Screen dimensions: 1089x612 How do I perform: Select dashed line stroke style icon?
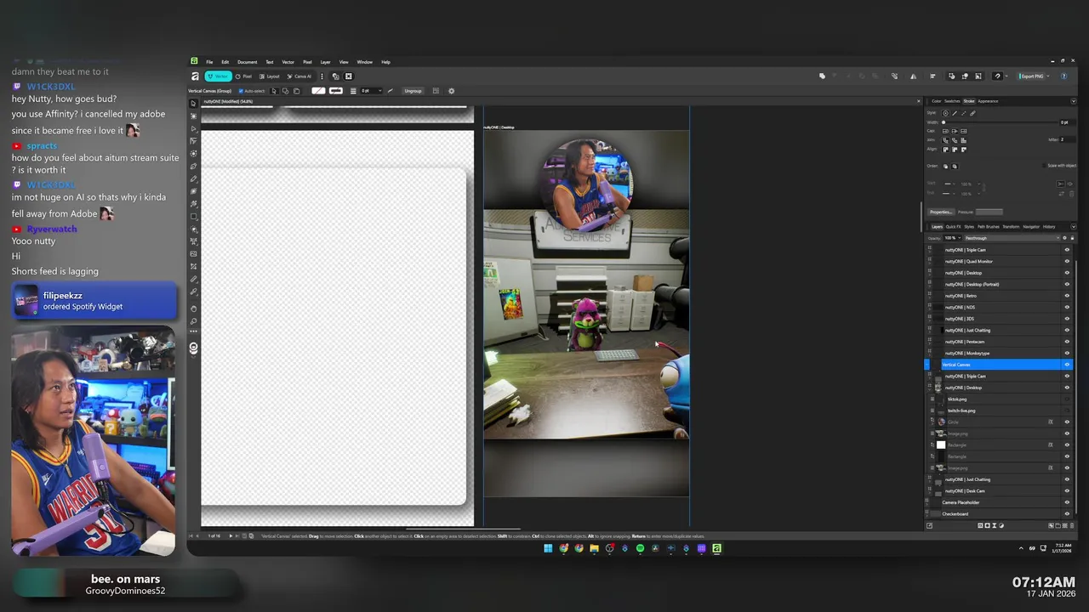pyautogui.click(x=963, y=113)
